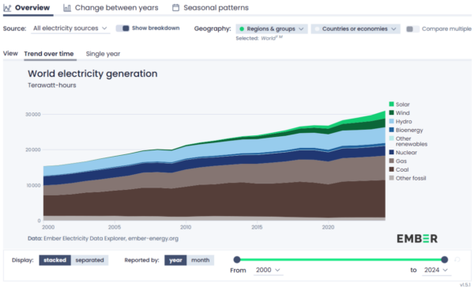
Task: Click the Overview chart icon
Action: [x=7, y=8]
